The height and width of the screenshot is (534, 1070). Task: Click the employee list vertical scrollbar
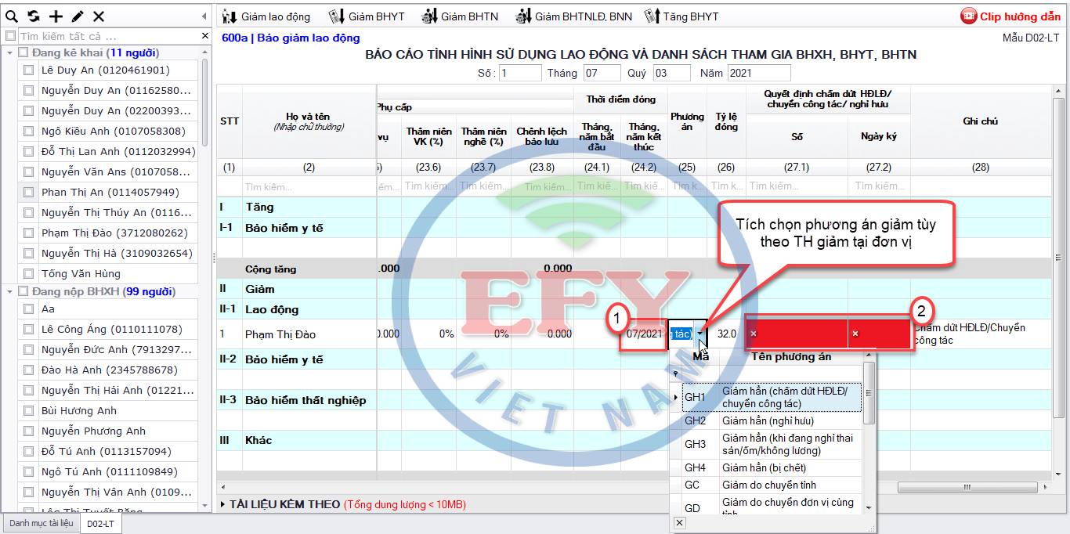tap(205, 102)
